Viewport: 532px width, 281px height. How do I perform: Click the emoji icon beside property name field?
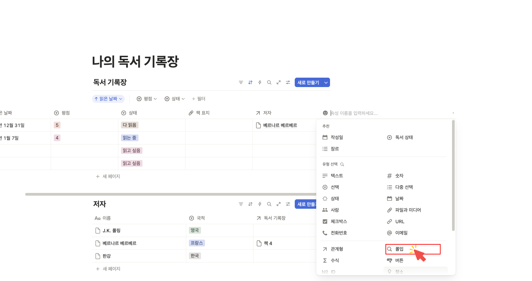(x=325, y=113)
